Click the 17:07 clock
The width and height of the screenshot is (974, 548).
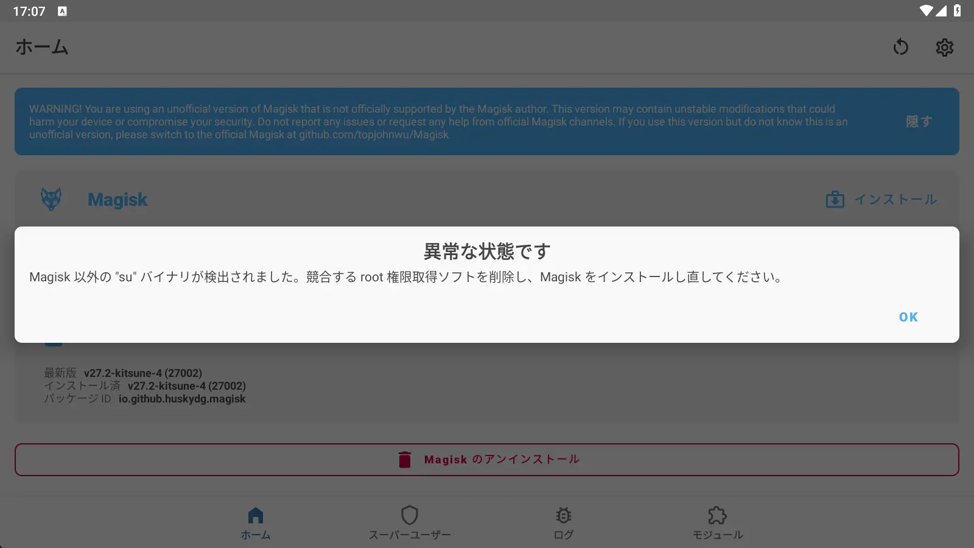[29, 11]
